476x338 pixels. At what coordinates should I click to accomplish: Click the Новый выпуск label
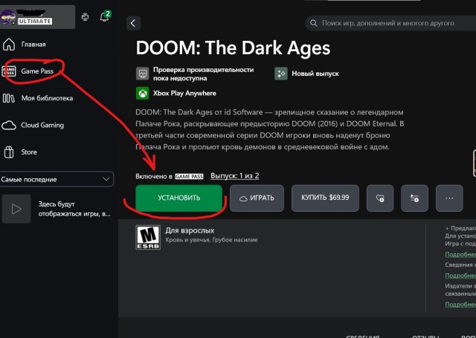pyautogui.click(x=315, y=74)
